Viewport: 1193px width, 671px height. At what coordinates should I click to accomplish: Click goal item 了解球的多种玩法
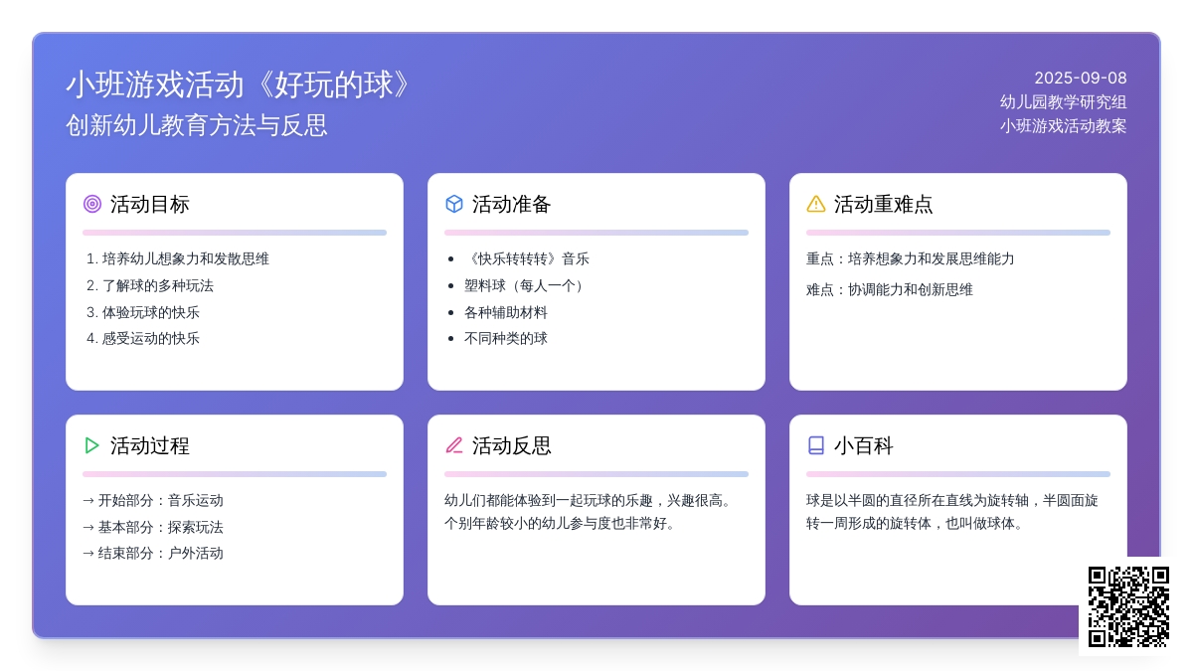pos(158,285)
